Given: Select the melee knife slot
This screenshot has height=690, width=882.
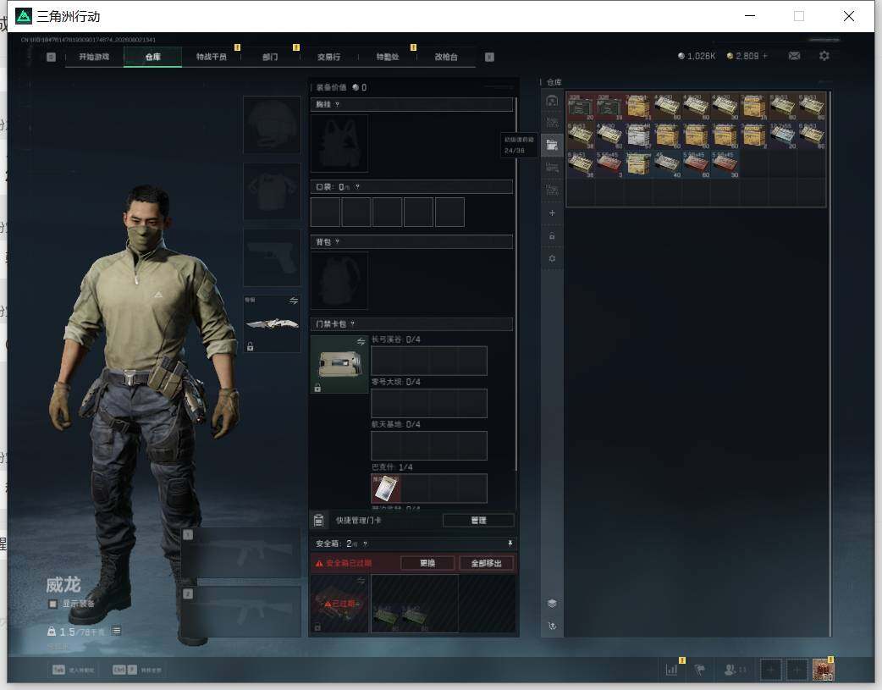Looking at the screenshot, I should pos(272,323).
